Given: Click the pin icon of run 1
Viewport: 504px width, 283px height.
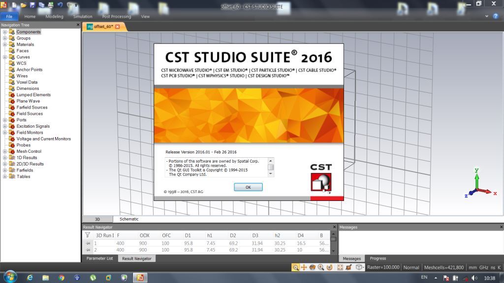Looking at the screenshot, I should pyautogui.click(x=88, y=243).
